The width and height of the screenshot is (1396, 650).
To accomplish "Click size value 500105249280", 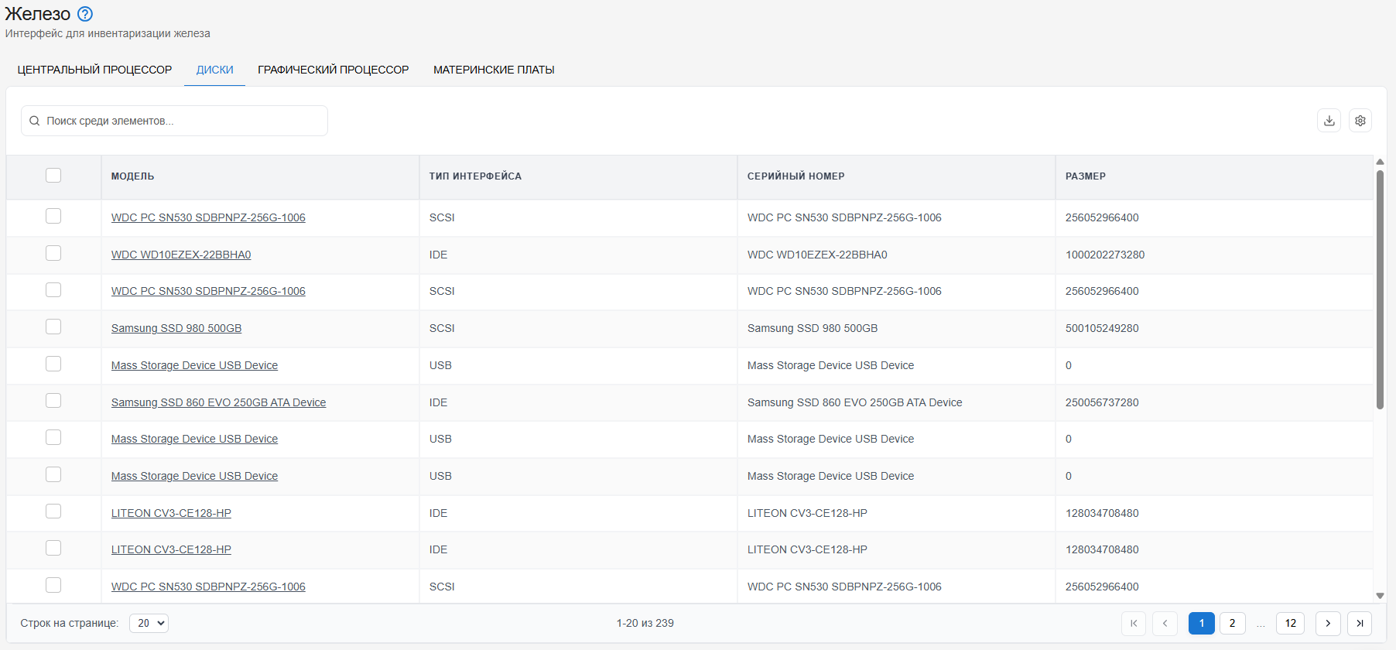I will pos(1102,328).
